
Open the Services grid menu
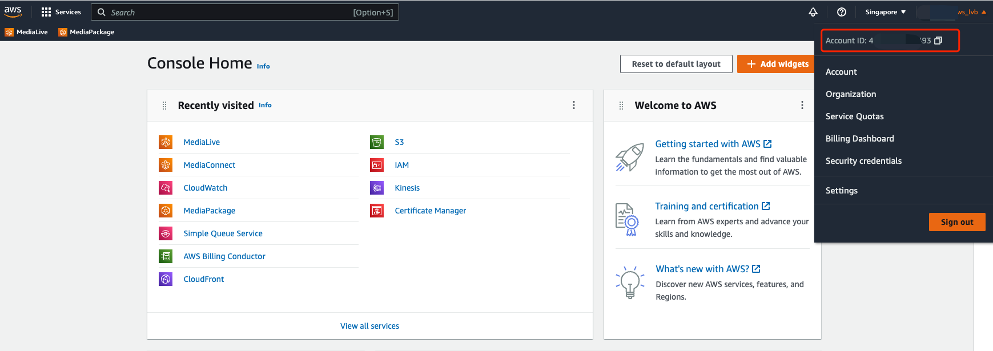(x=46, y=12)
